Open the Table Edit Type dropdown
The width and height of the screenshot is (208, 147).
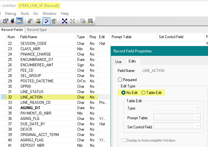177,108
